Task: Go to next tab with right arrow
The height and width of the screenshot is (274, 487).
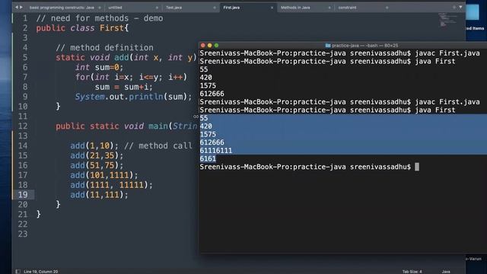Action: (x=21, y=7)
